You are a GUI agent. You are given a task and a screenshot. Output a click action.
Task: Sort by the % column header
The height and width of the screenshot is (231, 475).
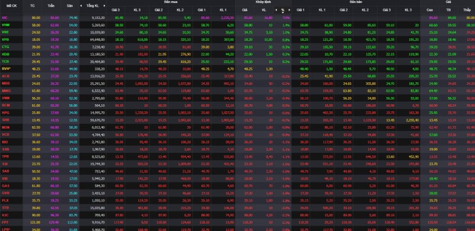click(283, 10)
